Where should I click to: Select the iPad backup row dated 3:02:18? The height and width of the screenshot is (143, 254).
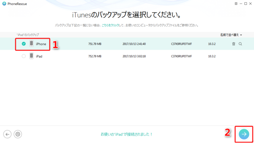tap(127, 56)
